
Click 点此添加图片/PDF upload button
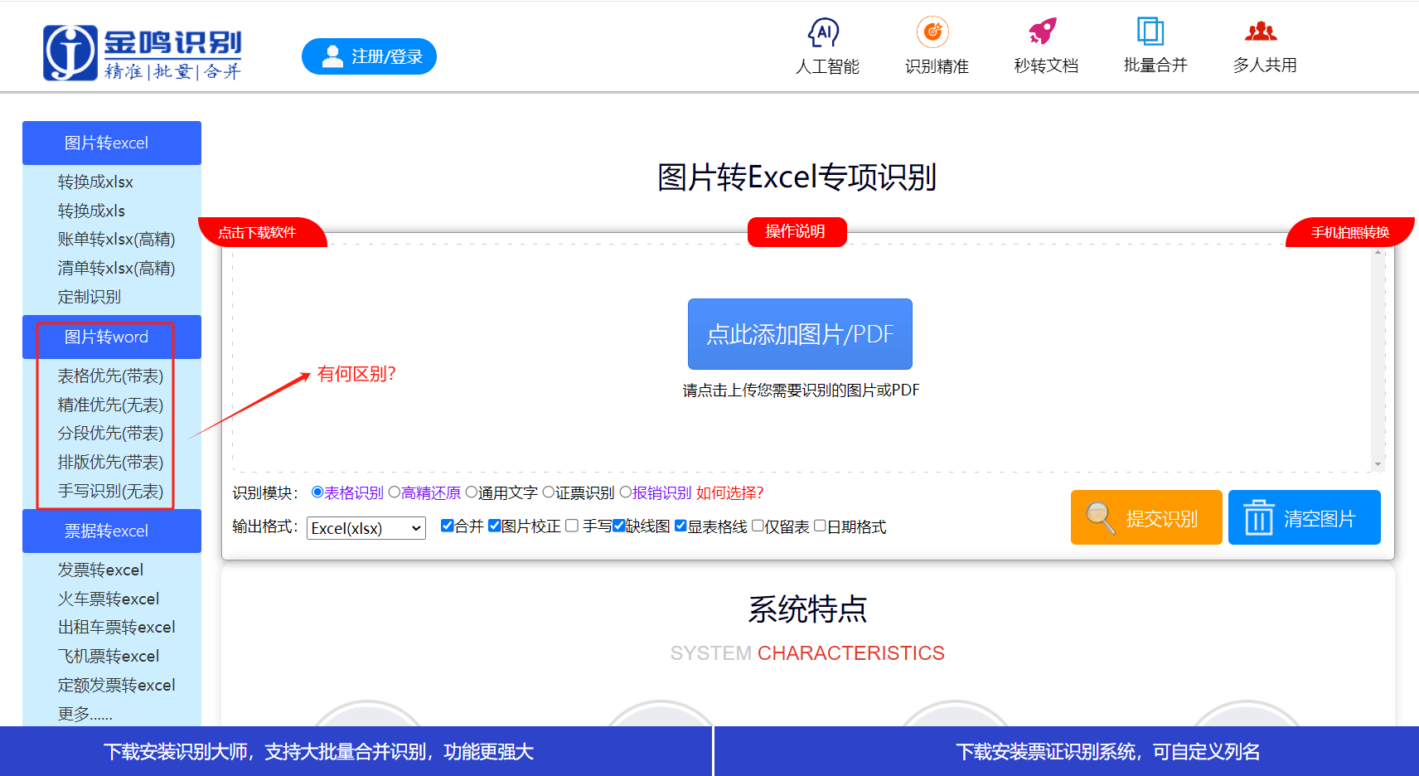(800, 334)
